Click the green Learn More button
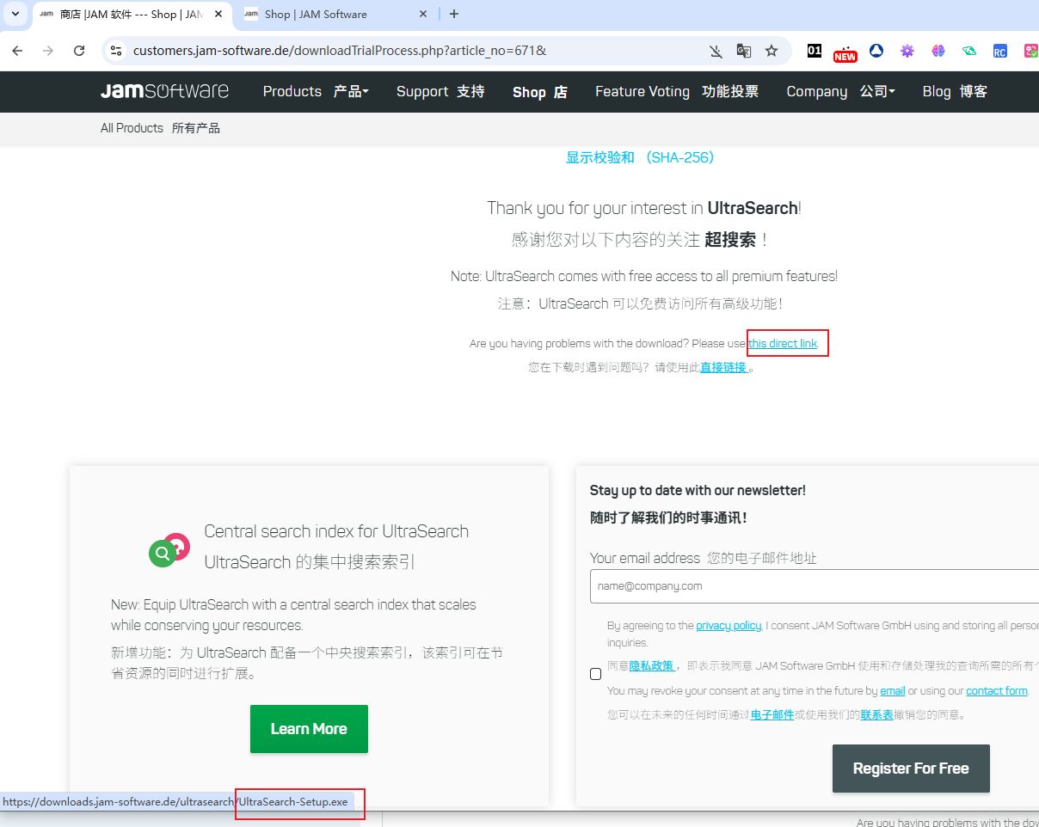The width and height of the screenshot is (1039, 827). coord(309,729)
